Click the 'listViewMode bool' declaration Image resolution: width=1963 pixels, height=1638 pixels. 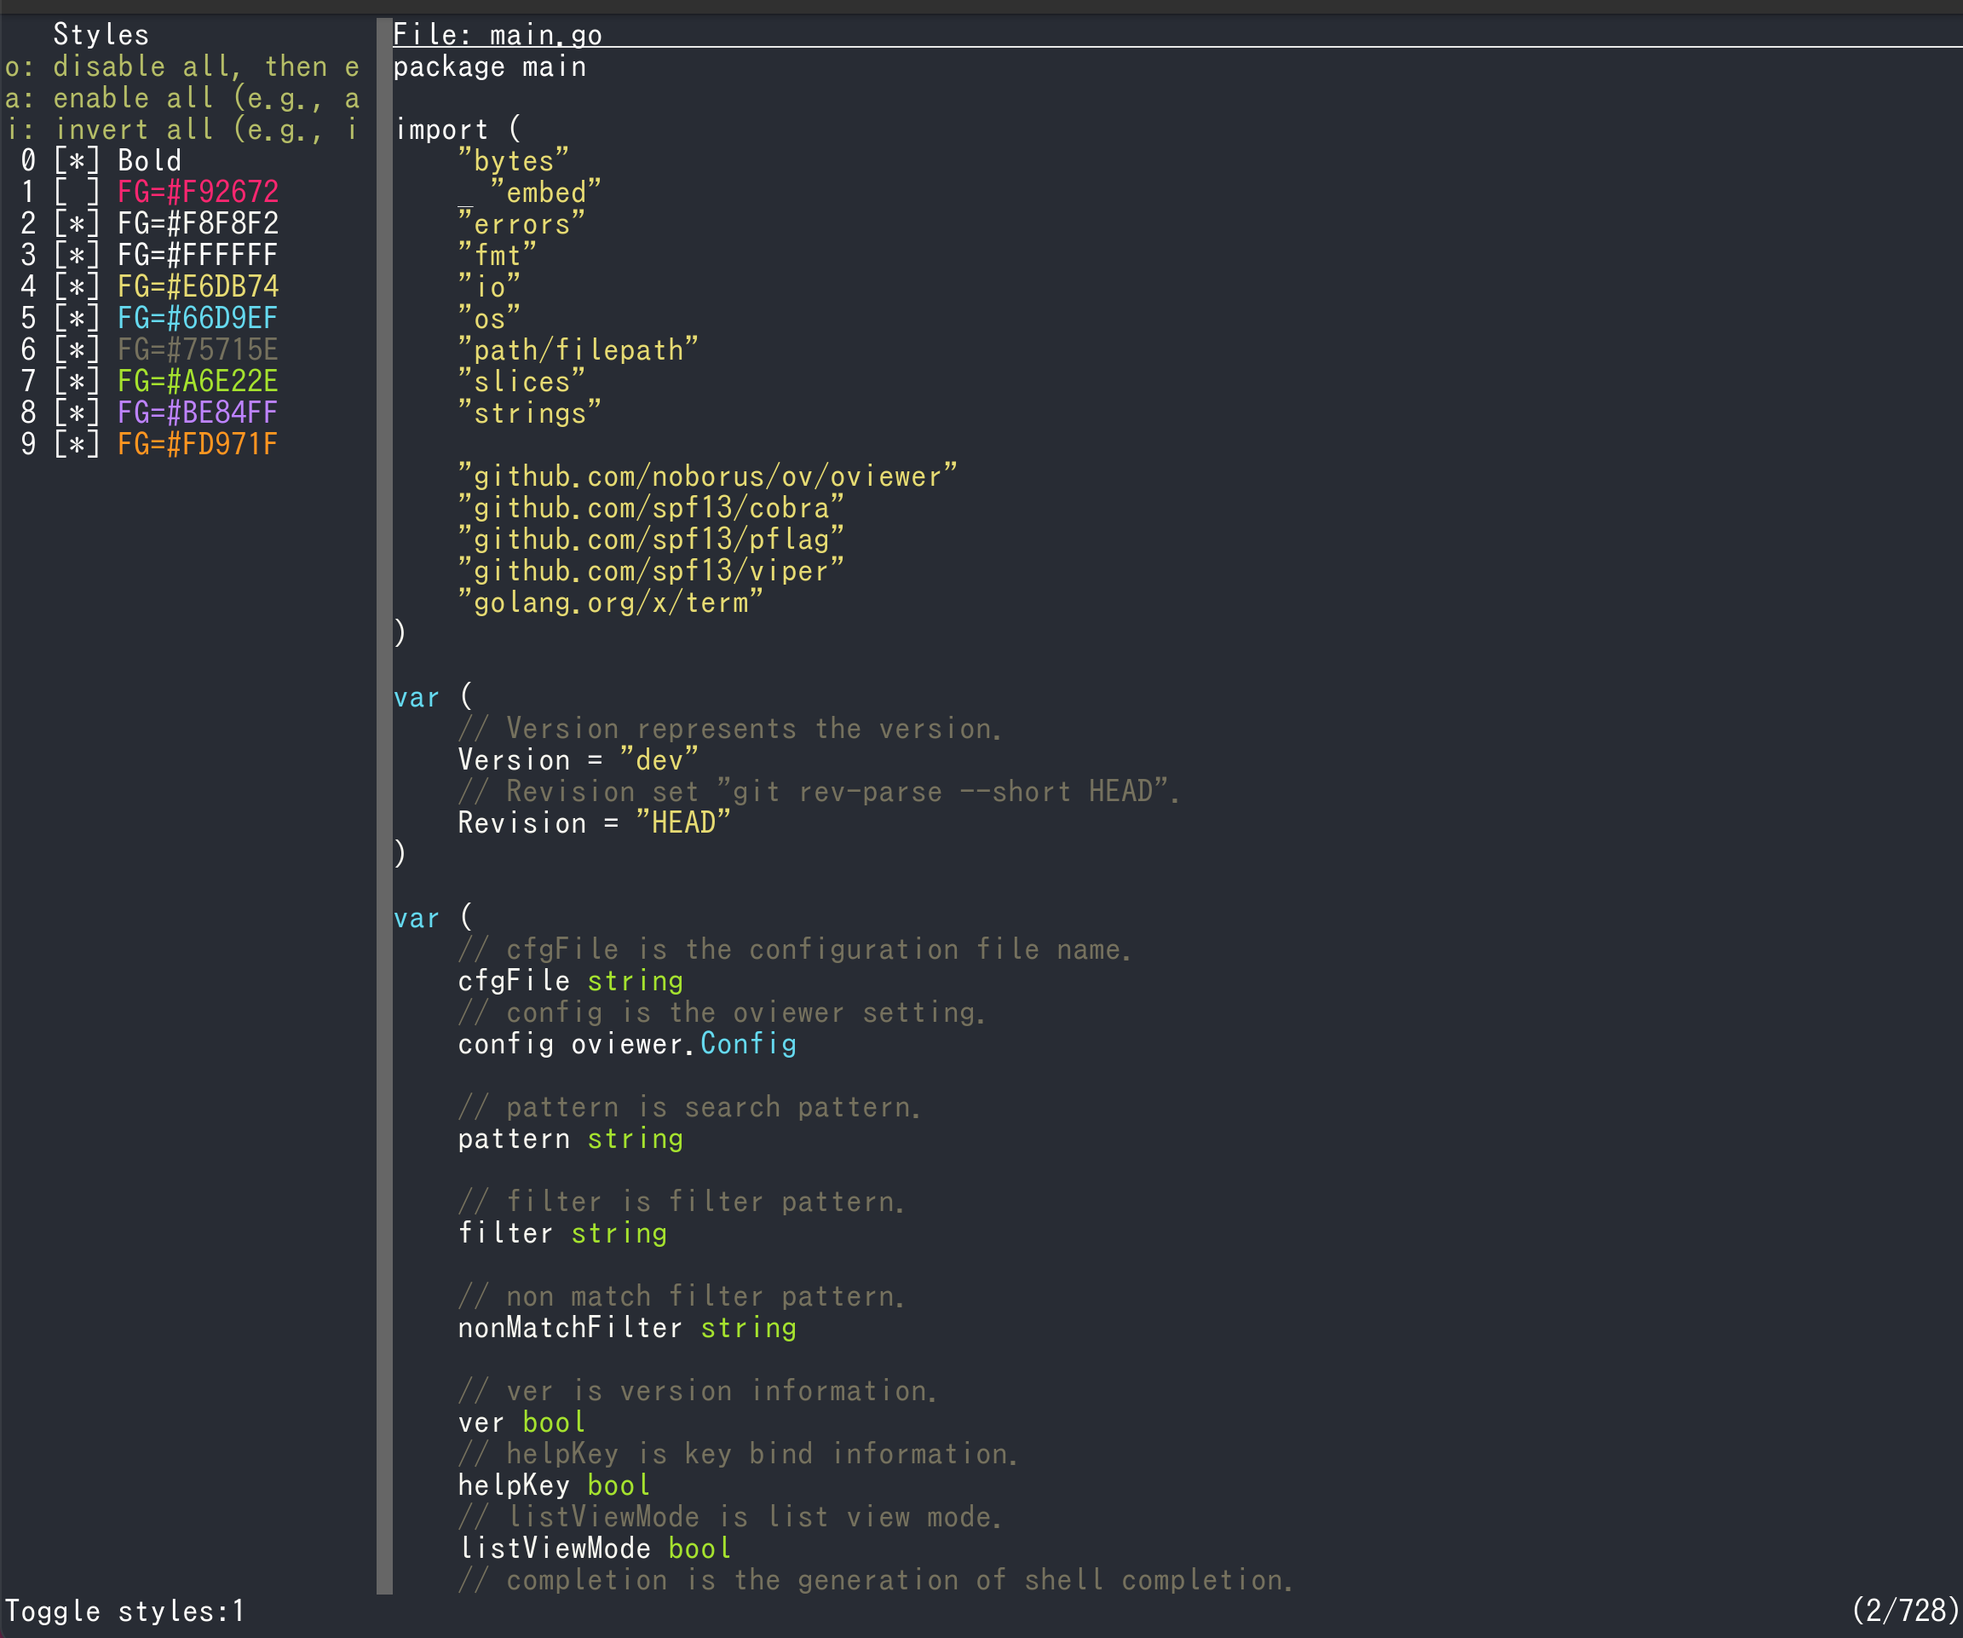(x=596, y=1549)
